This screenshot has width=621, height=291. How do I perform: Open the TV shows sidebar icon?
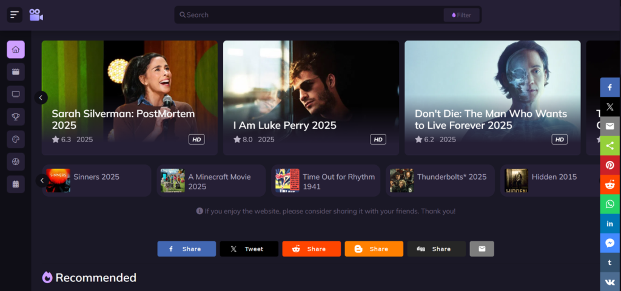(x=16, y=94)
